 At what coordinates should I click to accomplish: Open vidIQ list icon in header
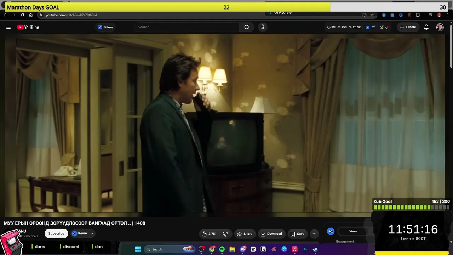point(373,27)
